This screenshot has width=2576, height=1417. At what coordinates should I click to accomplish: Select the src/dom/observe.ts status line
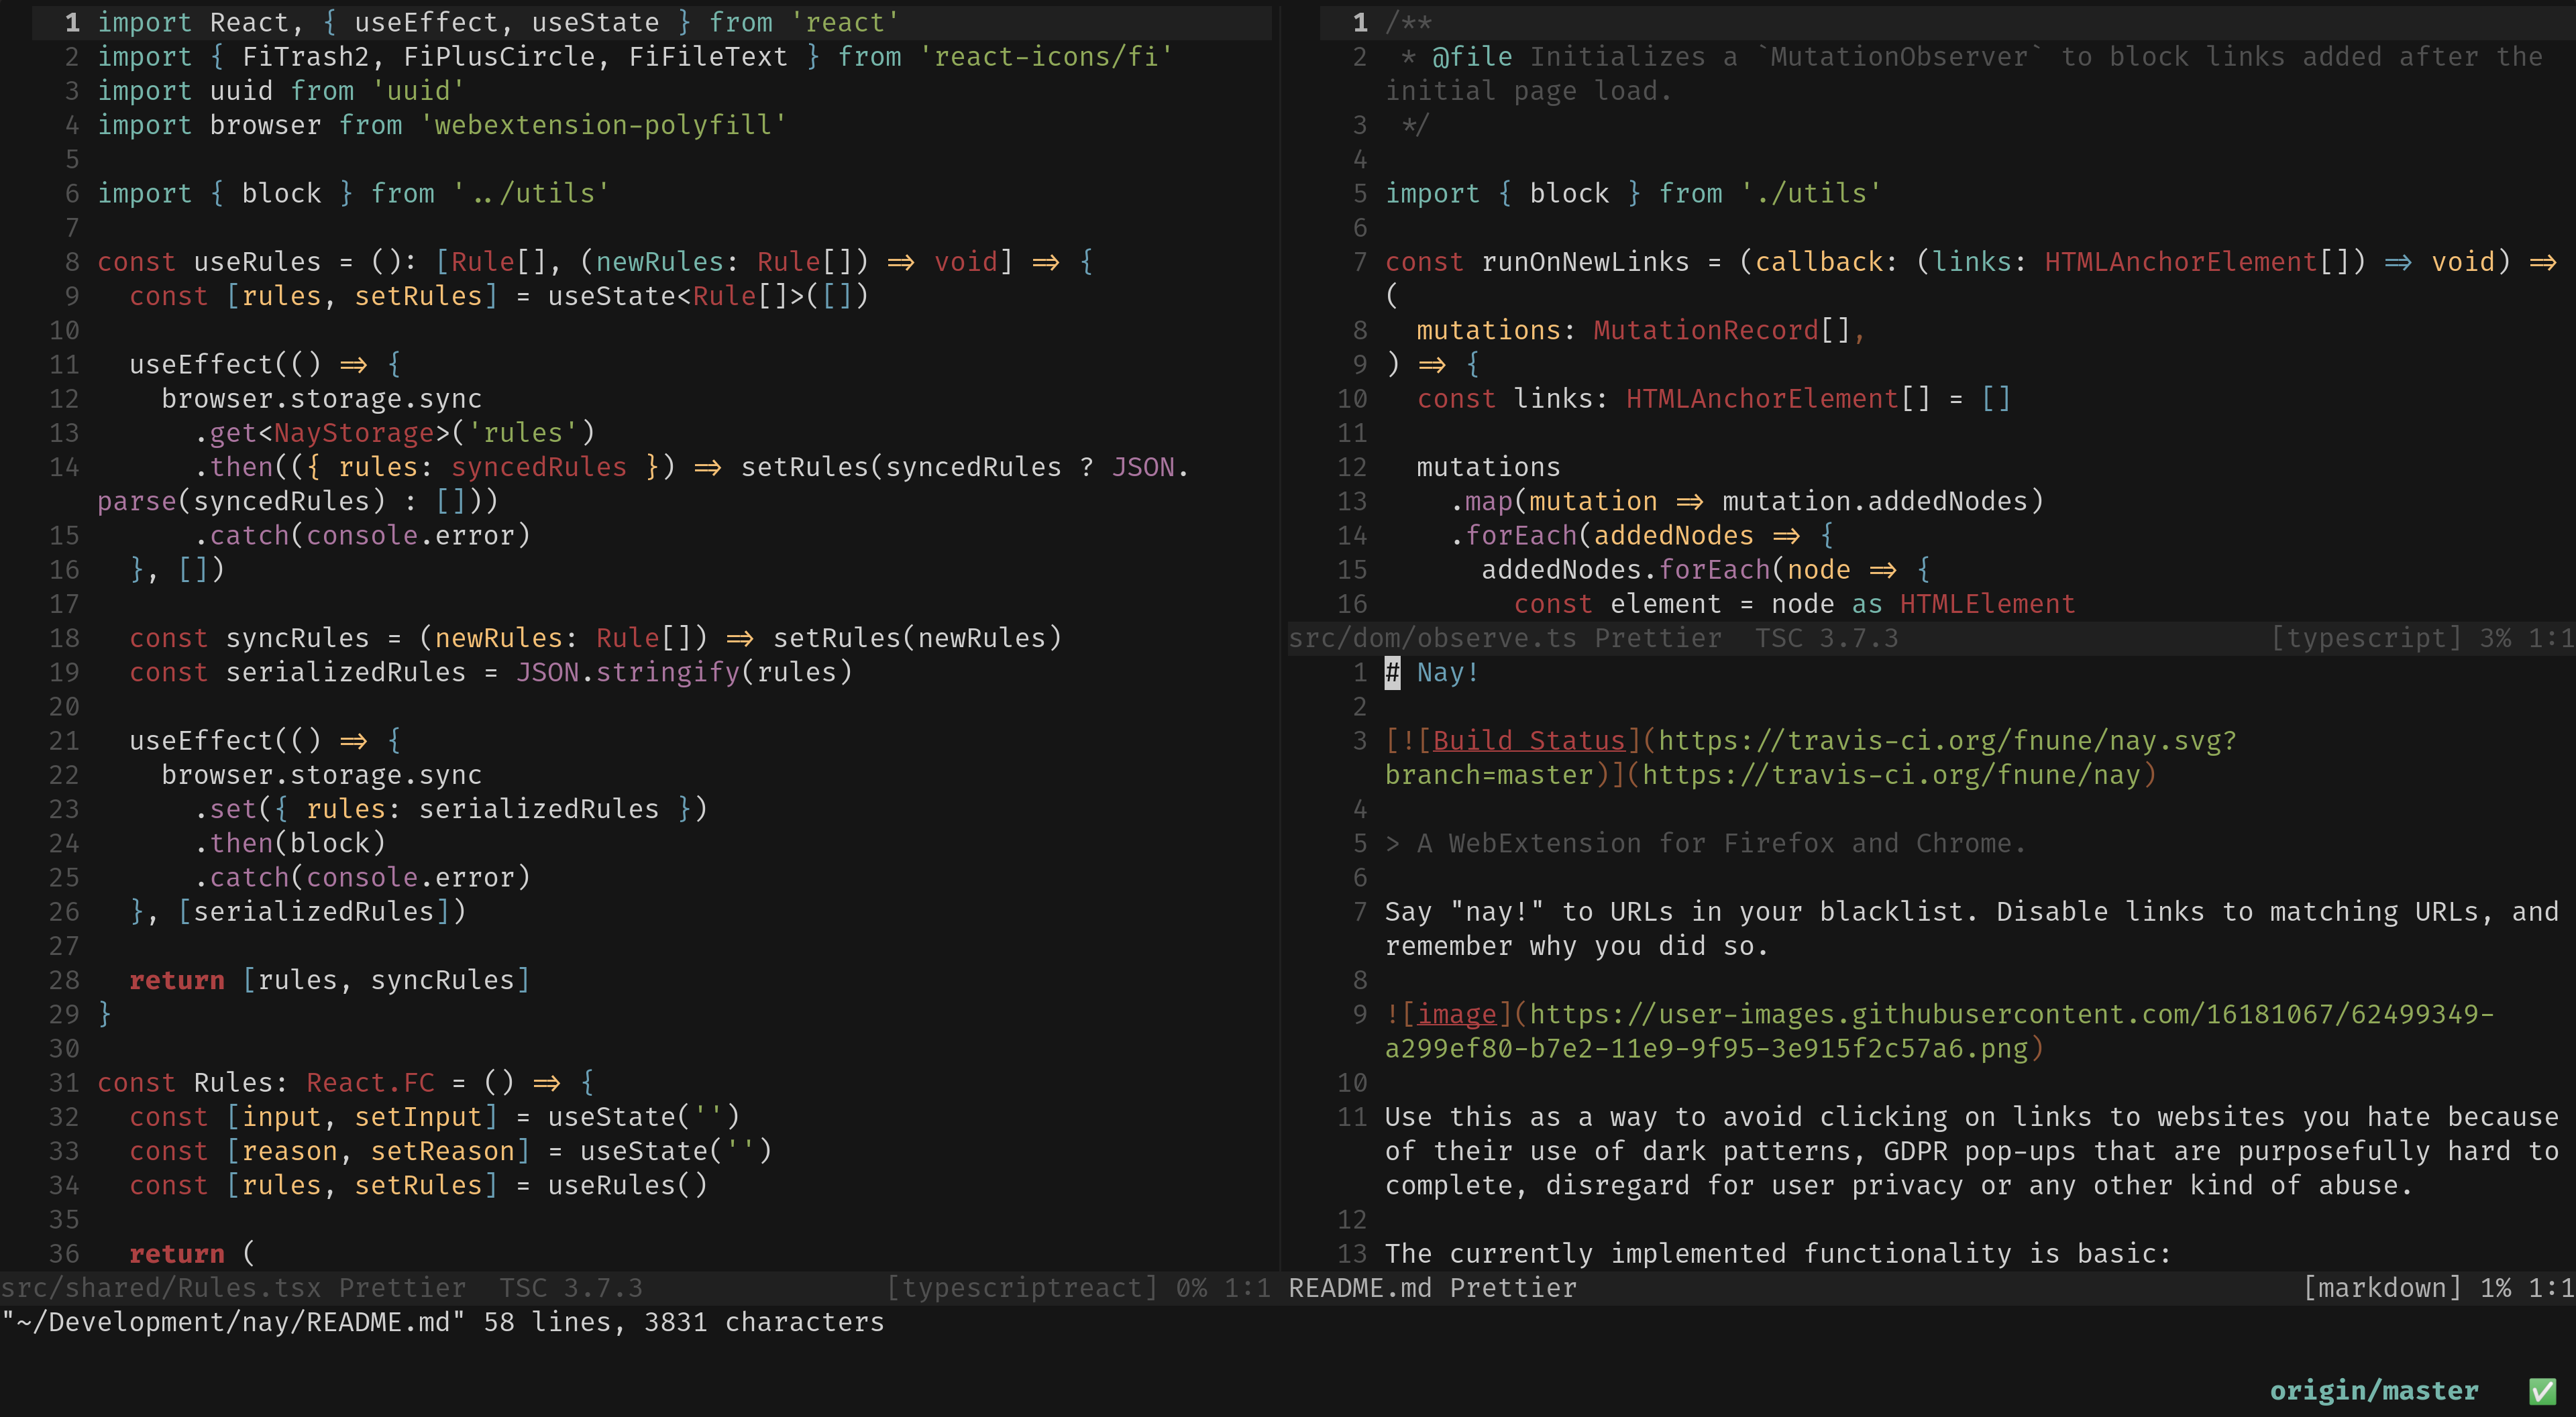pos(1432,638)
